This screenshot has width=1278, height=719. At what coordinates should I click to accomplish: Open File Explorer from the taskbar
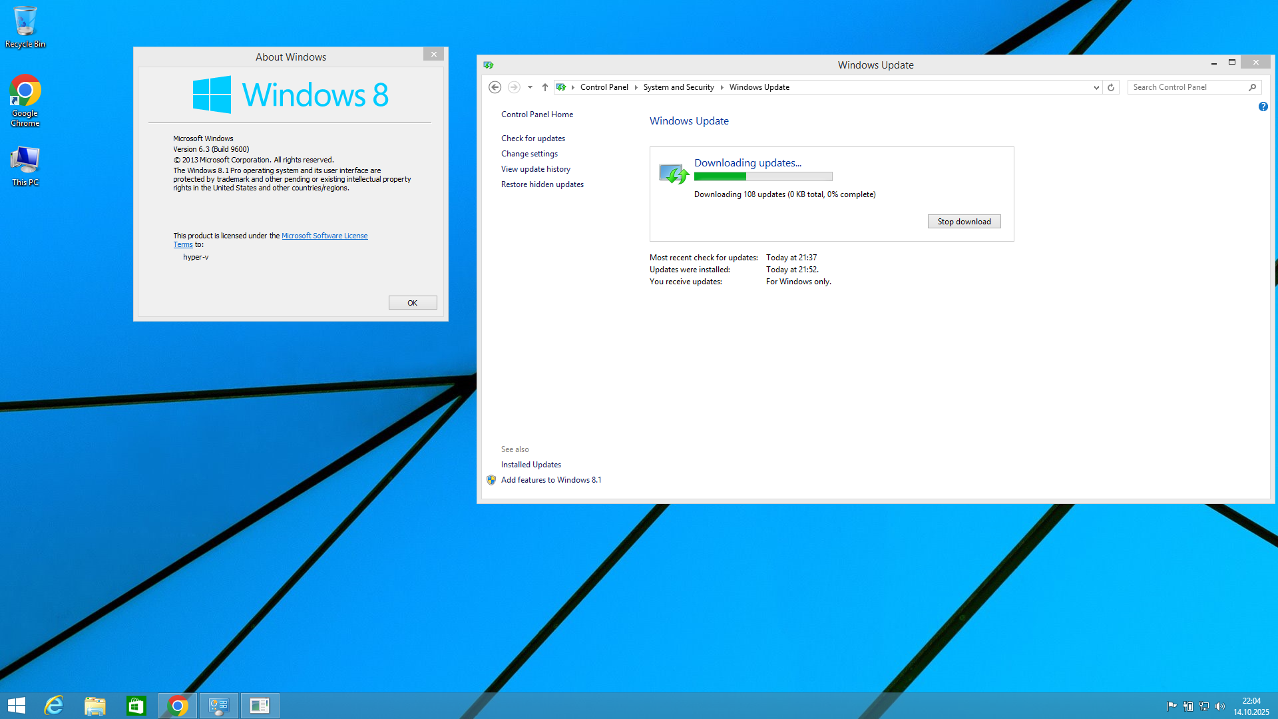pyautogui.click(x=95, y=706)
